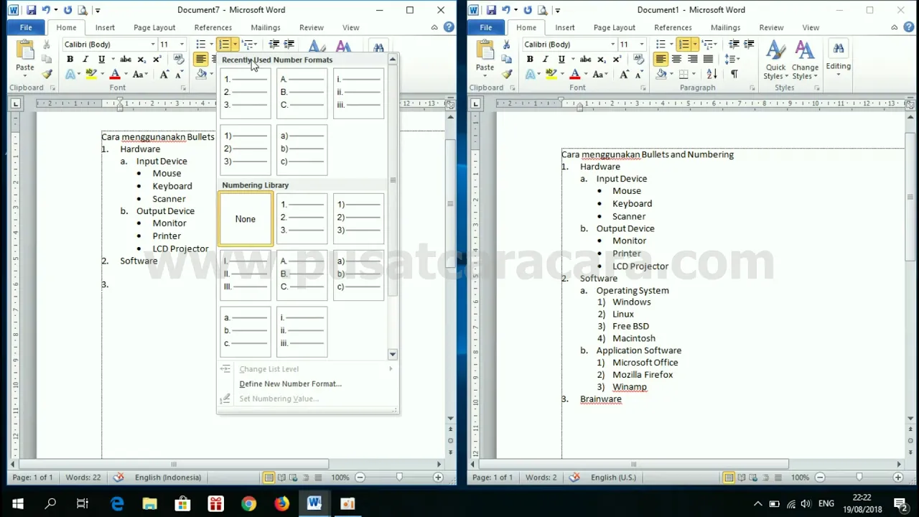This screenshot has width=919, height=517.
Task: Click Zoom In plus button in Document1 status bar
Action: [898, 478]
